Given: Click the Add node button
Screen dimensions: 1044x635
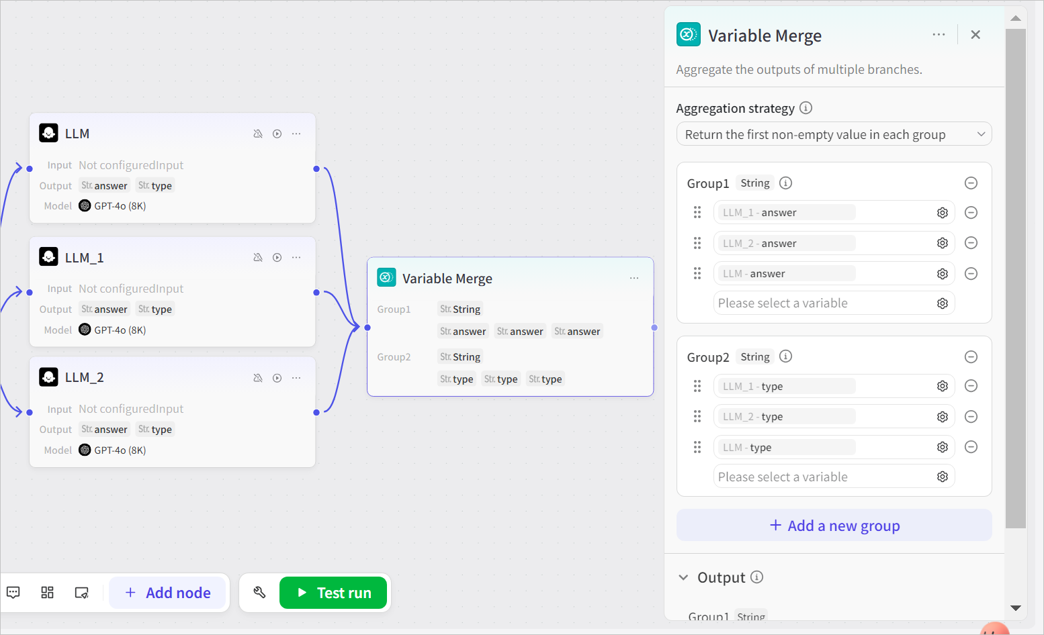Looking at the screenshot, I should tap(168, 593).
